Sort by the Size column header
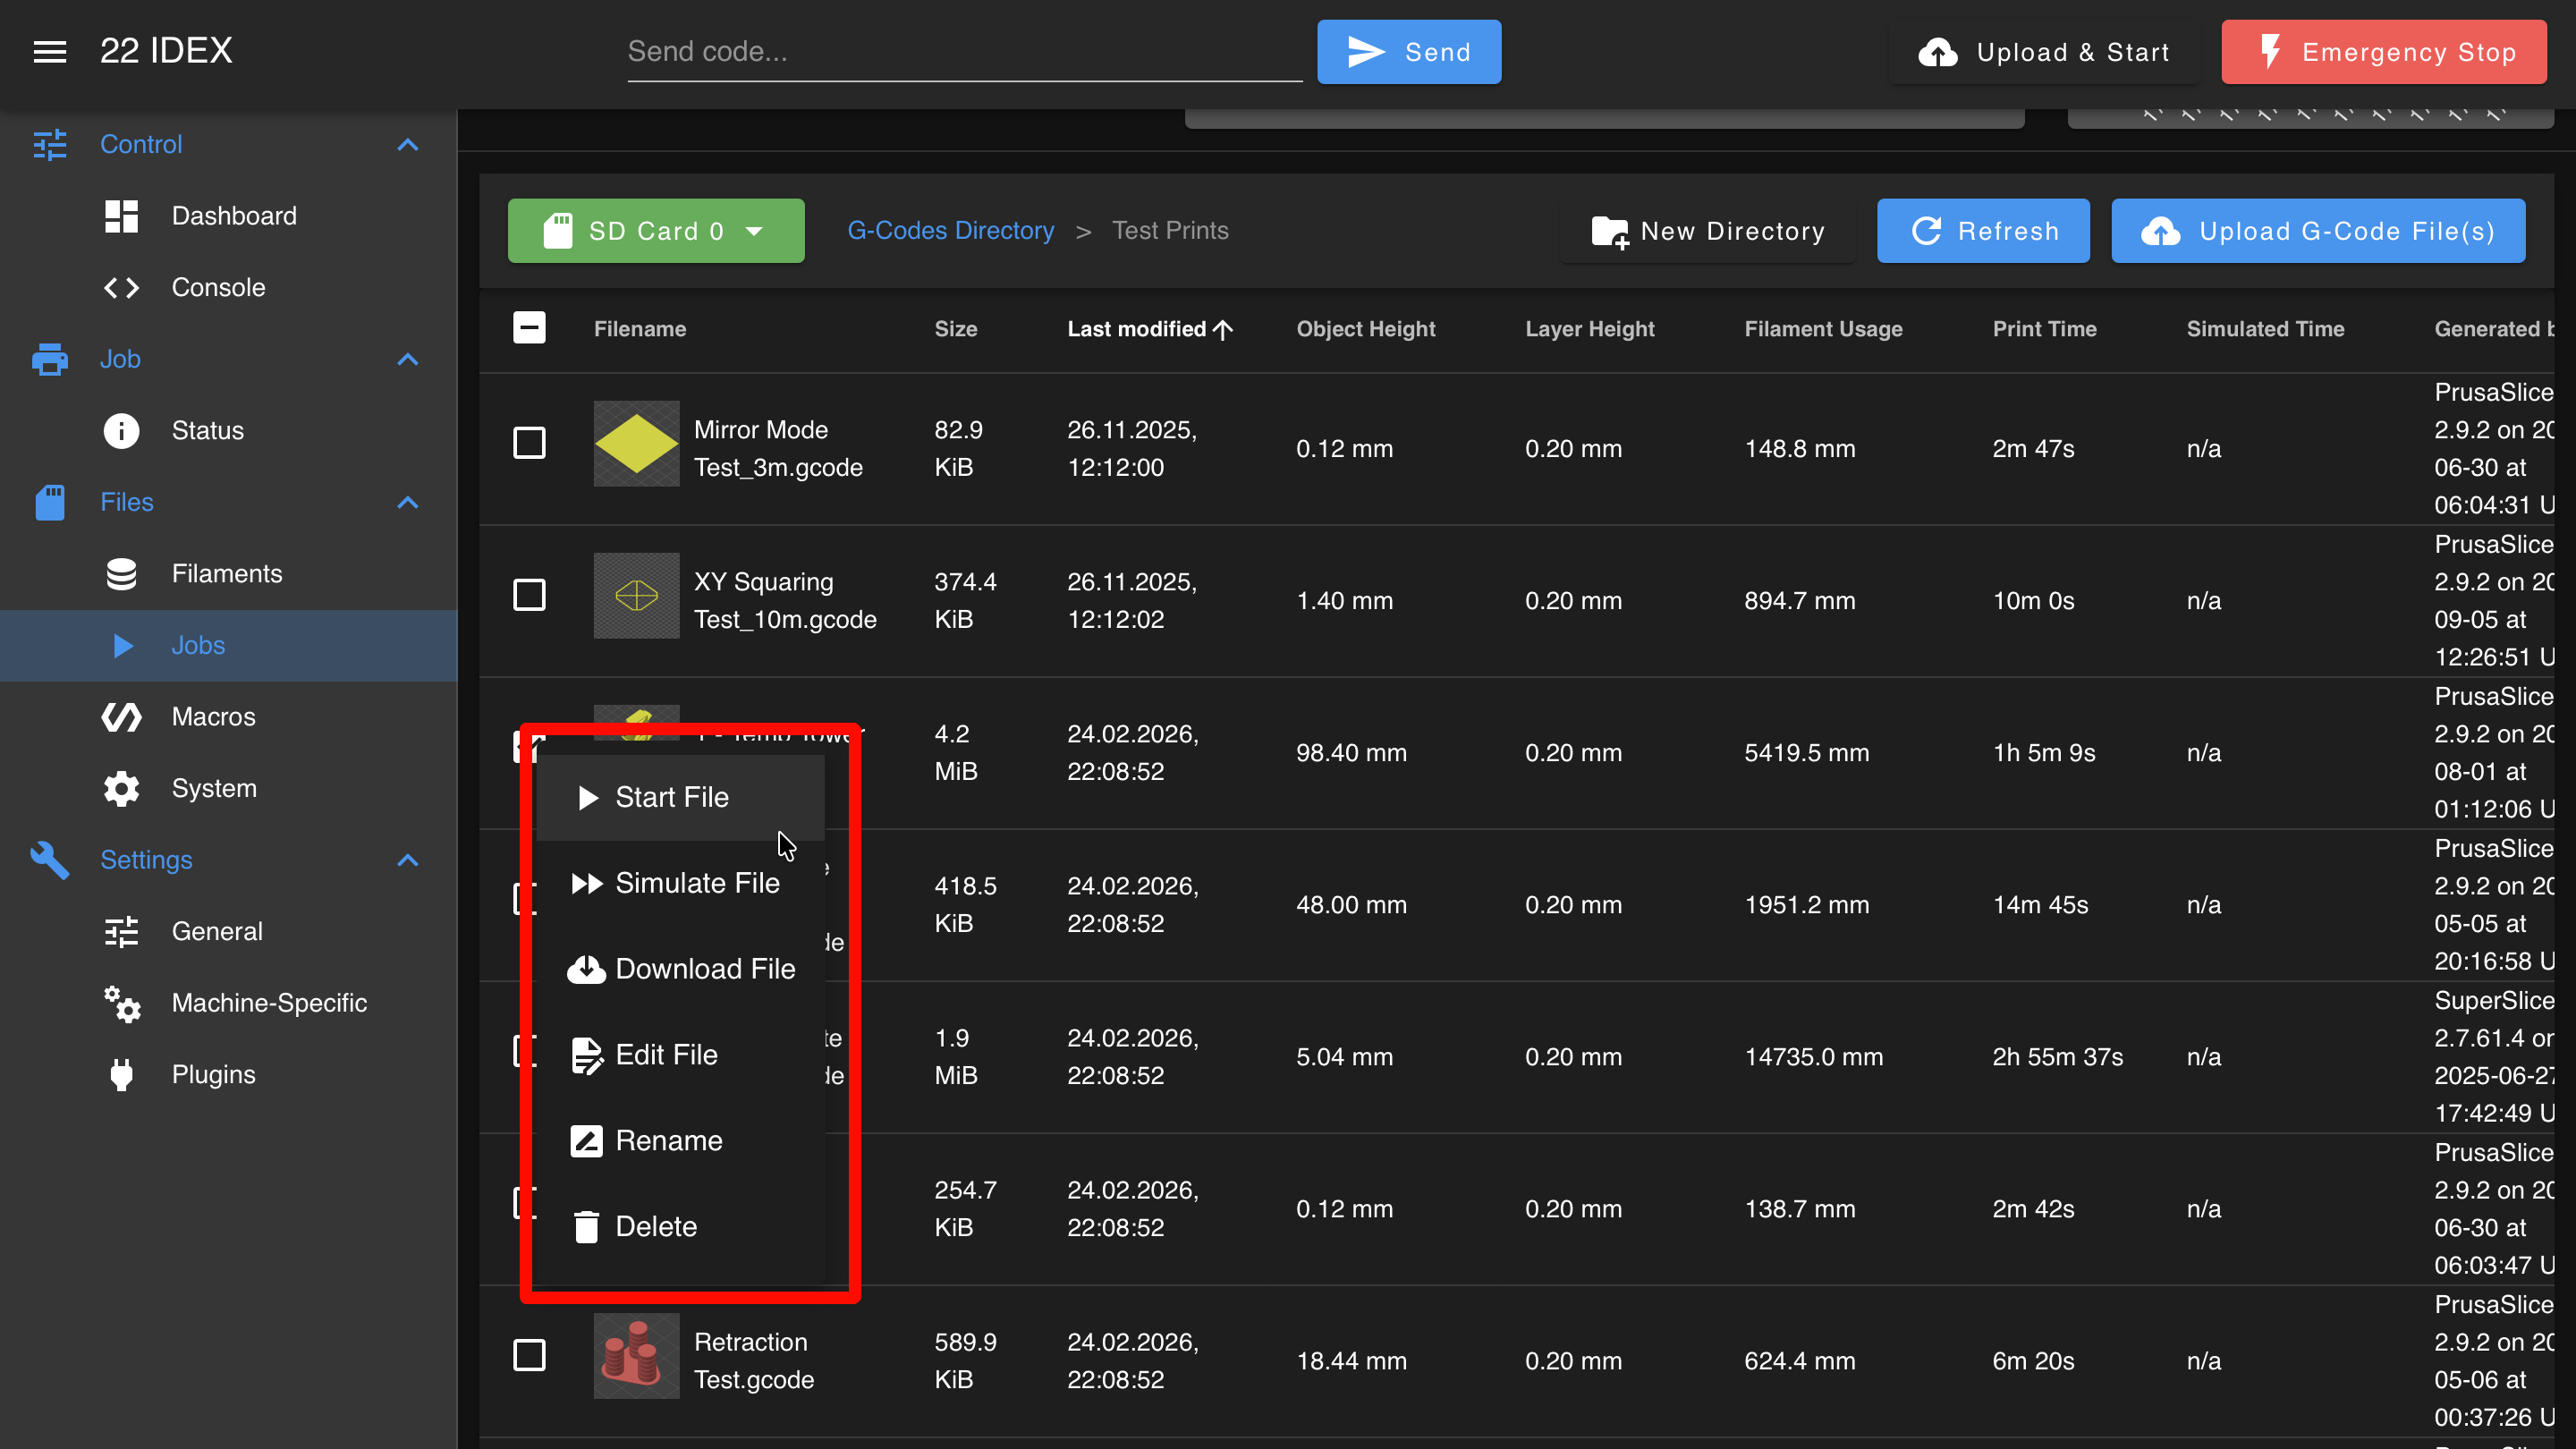The height and width of the screenshot is (1449, 2576). [956, 329]
